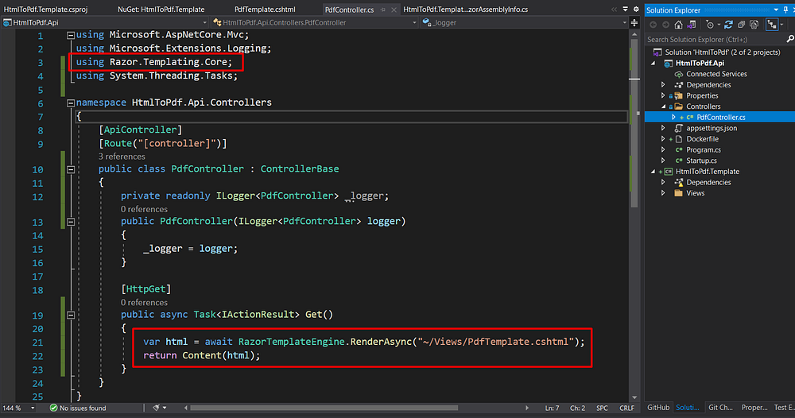Open the Git Changes tab at bottom

(719, 408)
